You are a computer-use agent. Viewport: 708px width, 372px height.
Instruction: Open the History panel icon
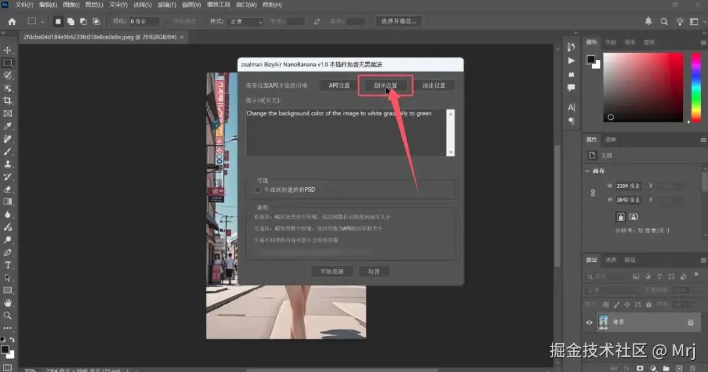pos(571,47)
